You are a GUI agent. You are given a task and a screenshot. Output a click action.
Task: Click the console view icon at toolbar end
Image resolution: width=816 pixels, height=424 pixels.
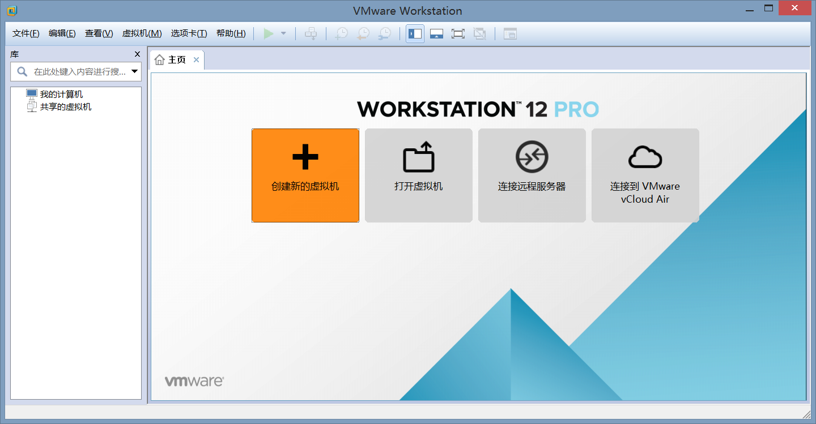510,34
